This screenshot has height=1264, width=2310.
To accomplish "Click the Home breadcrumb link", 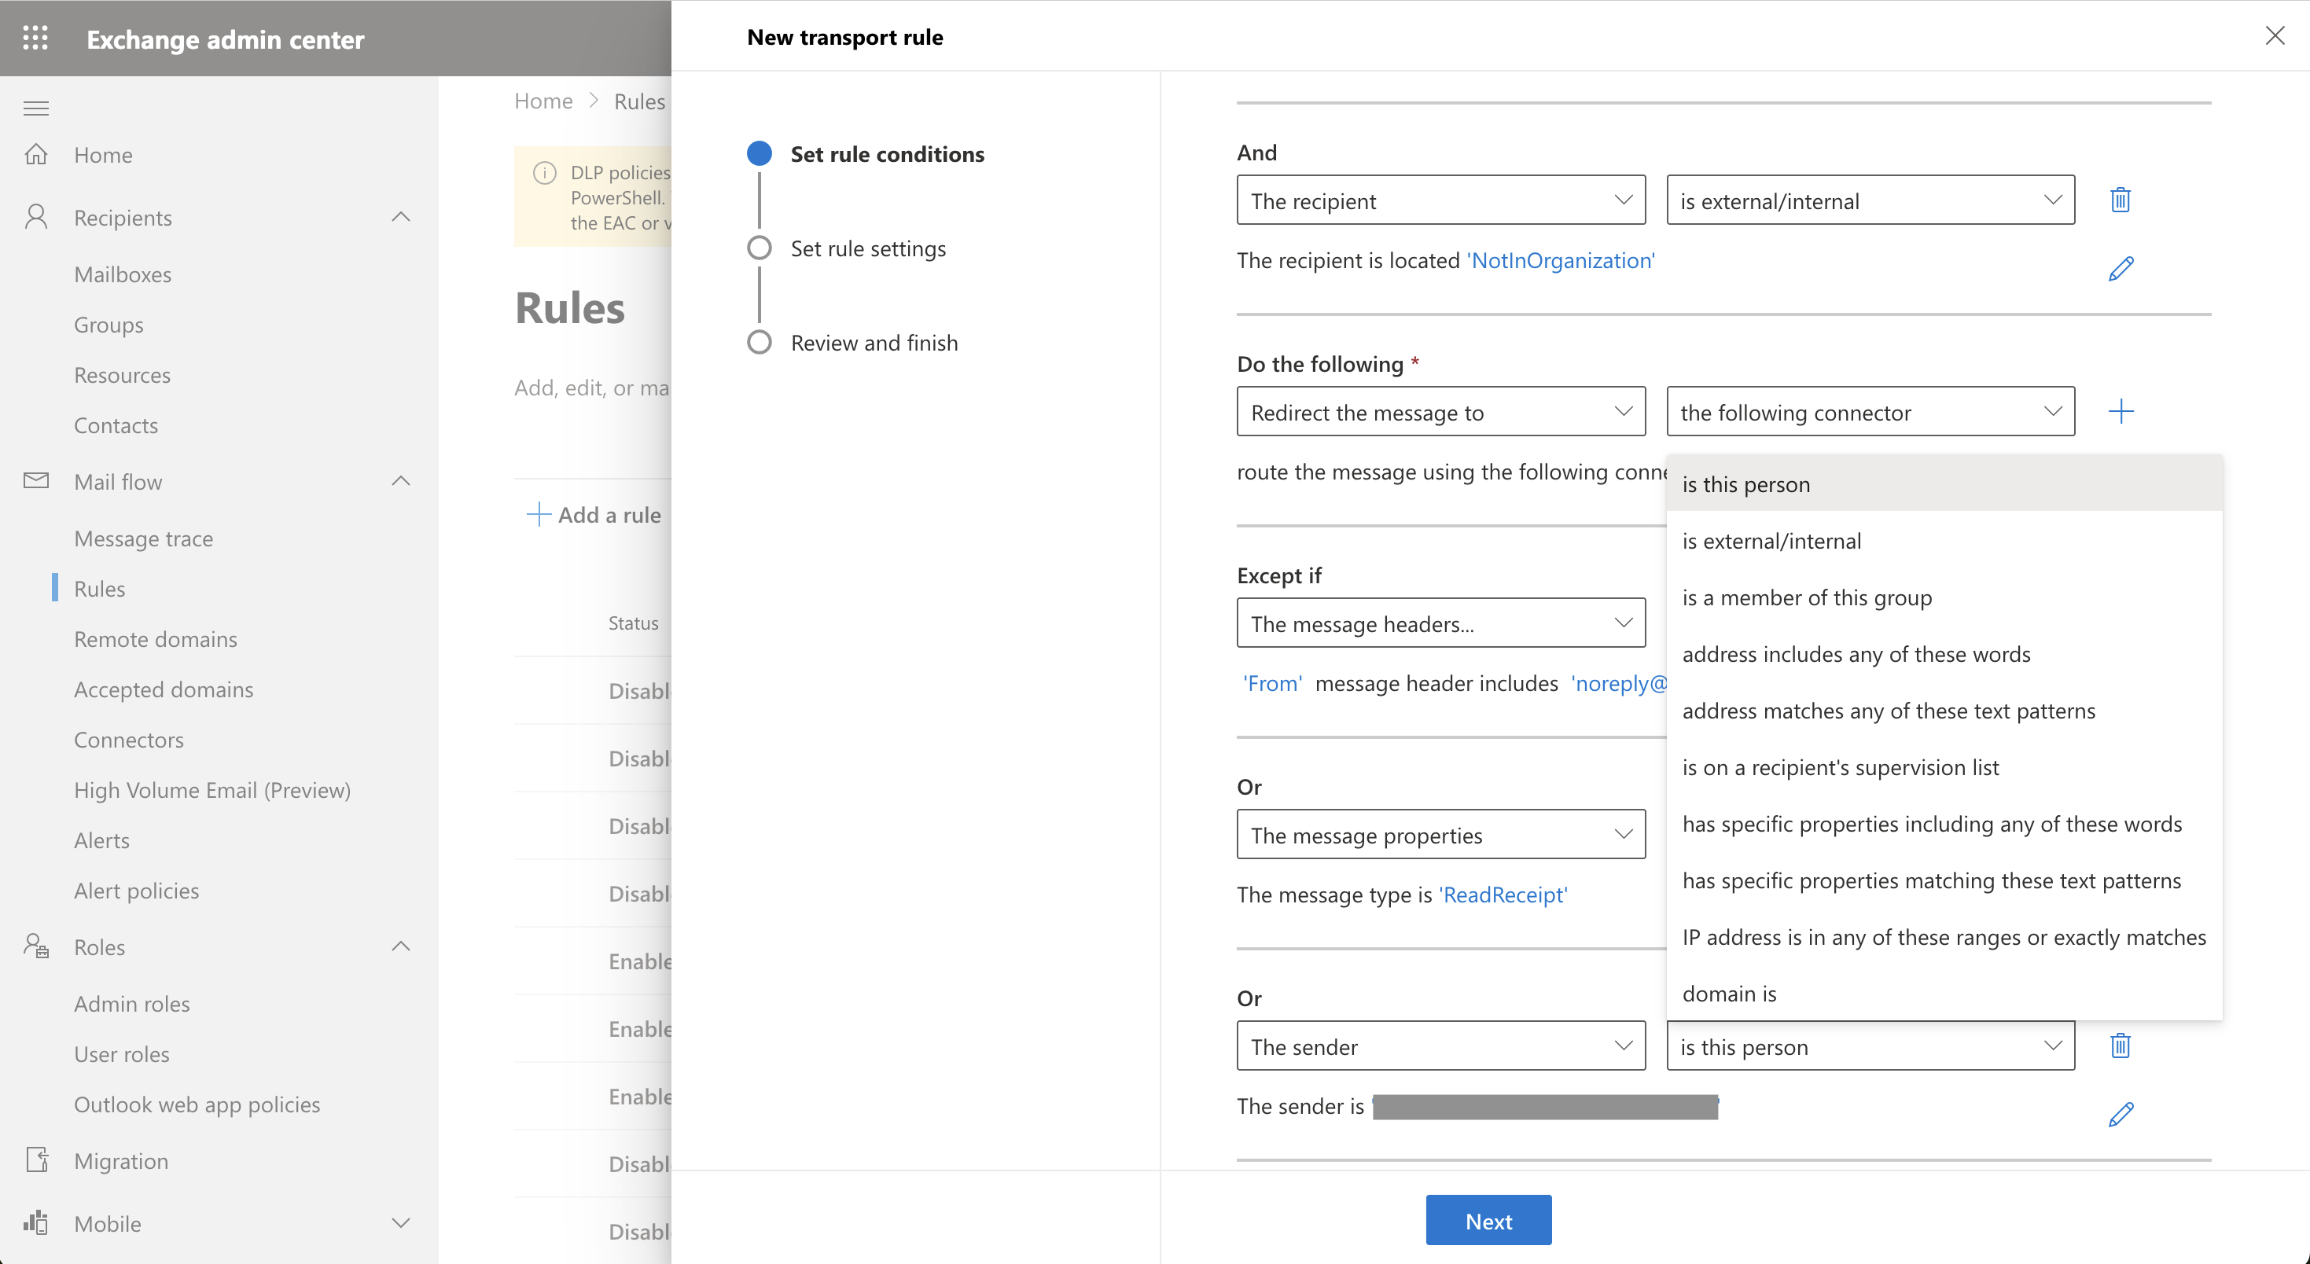I will 543,101.
